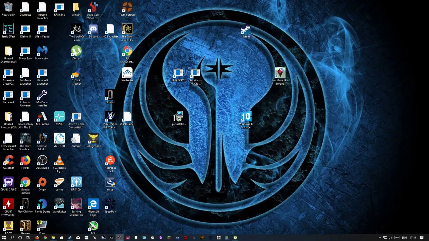Open the Bethesda.net Launcher icon

[8, 142]
